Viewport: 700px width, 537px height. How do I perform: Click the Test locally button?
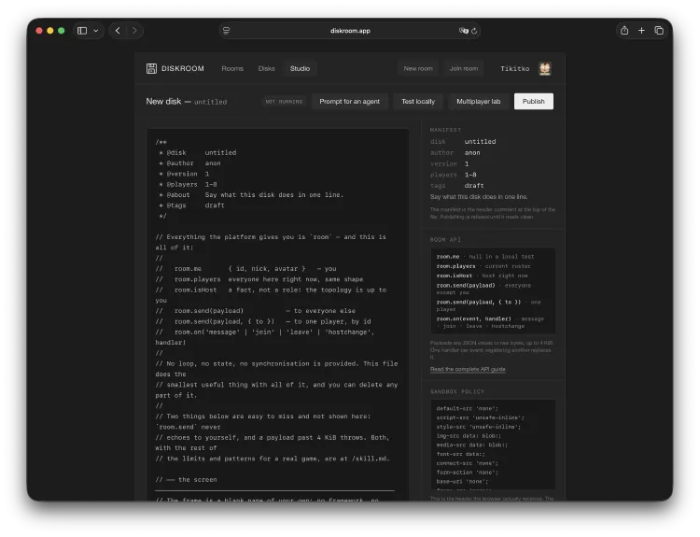click(x=418, y=102)
